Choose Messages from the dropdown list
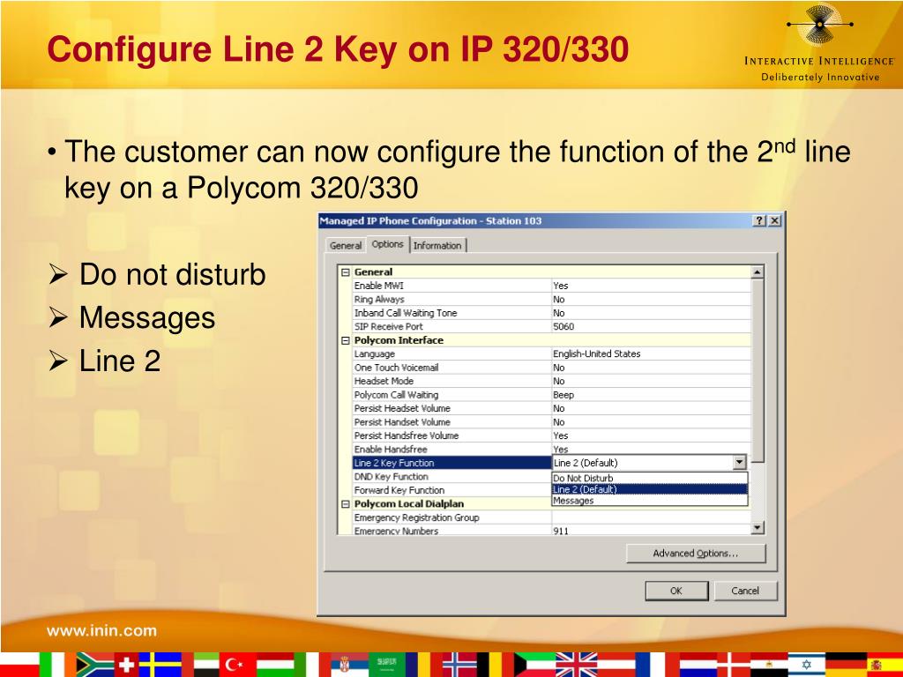903x677 pixels. tap(650, 501)
